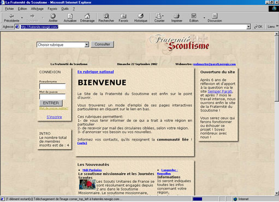Click the Consulter button
The width and height of the screenshot is (279, 202).
click(102, 44)
